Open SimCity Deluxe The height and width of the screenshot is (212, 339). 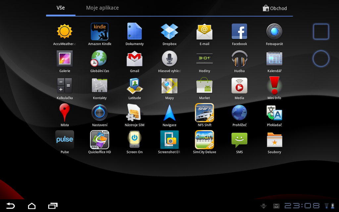[204, 139]
